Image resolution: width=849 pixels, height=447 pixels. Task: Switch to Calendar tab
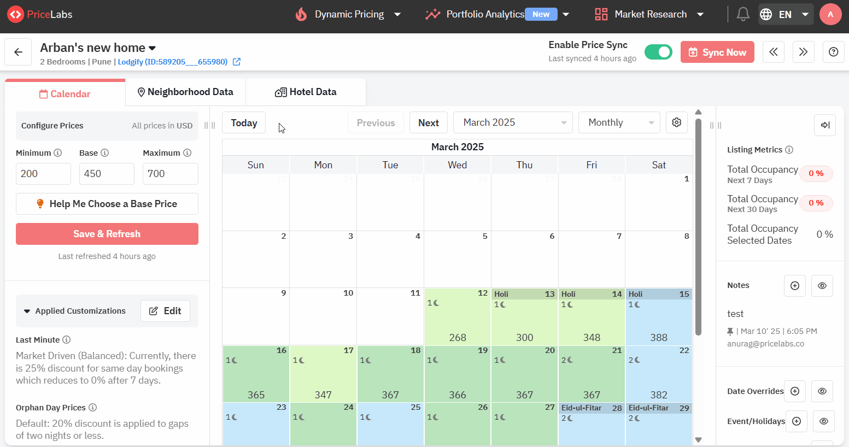(65, 93)
